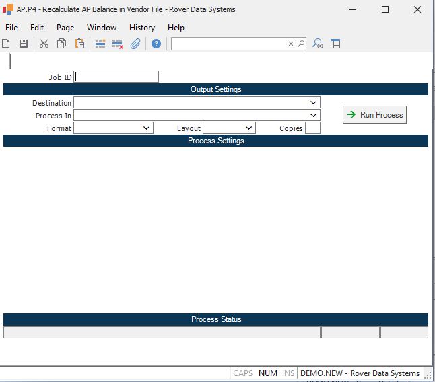
Task: Open the History menu
Action: [x=141, y=28]
